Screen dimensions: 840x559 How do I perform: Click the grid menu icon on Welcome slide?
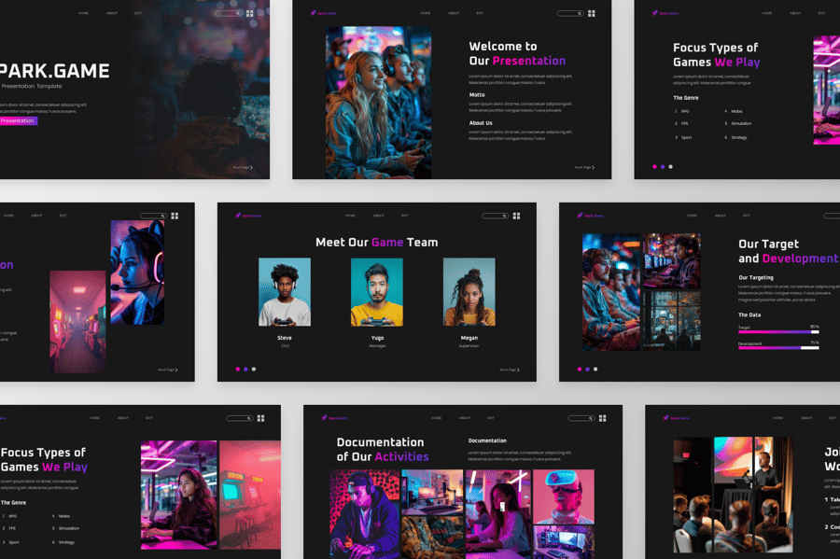(592, 13)
